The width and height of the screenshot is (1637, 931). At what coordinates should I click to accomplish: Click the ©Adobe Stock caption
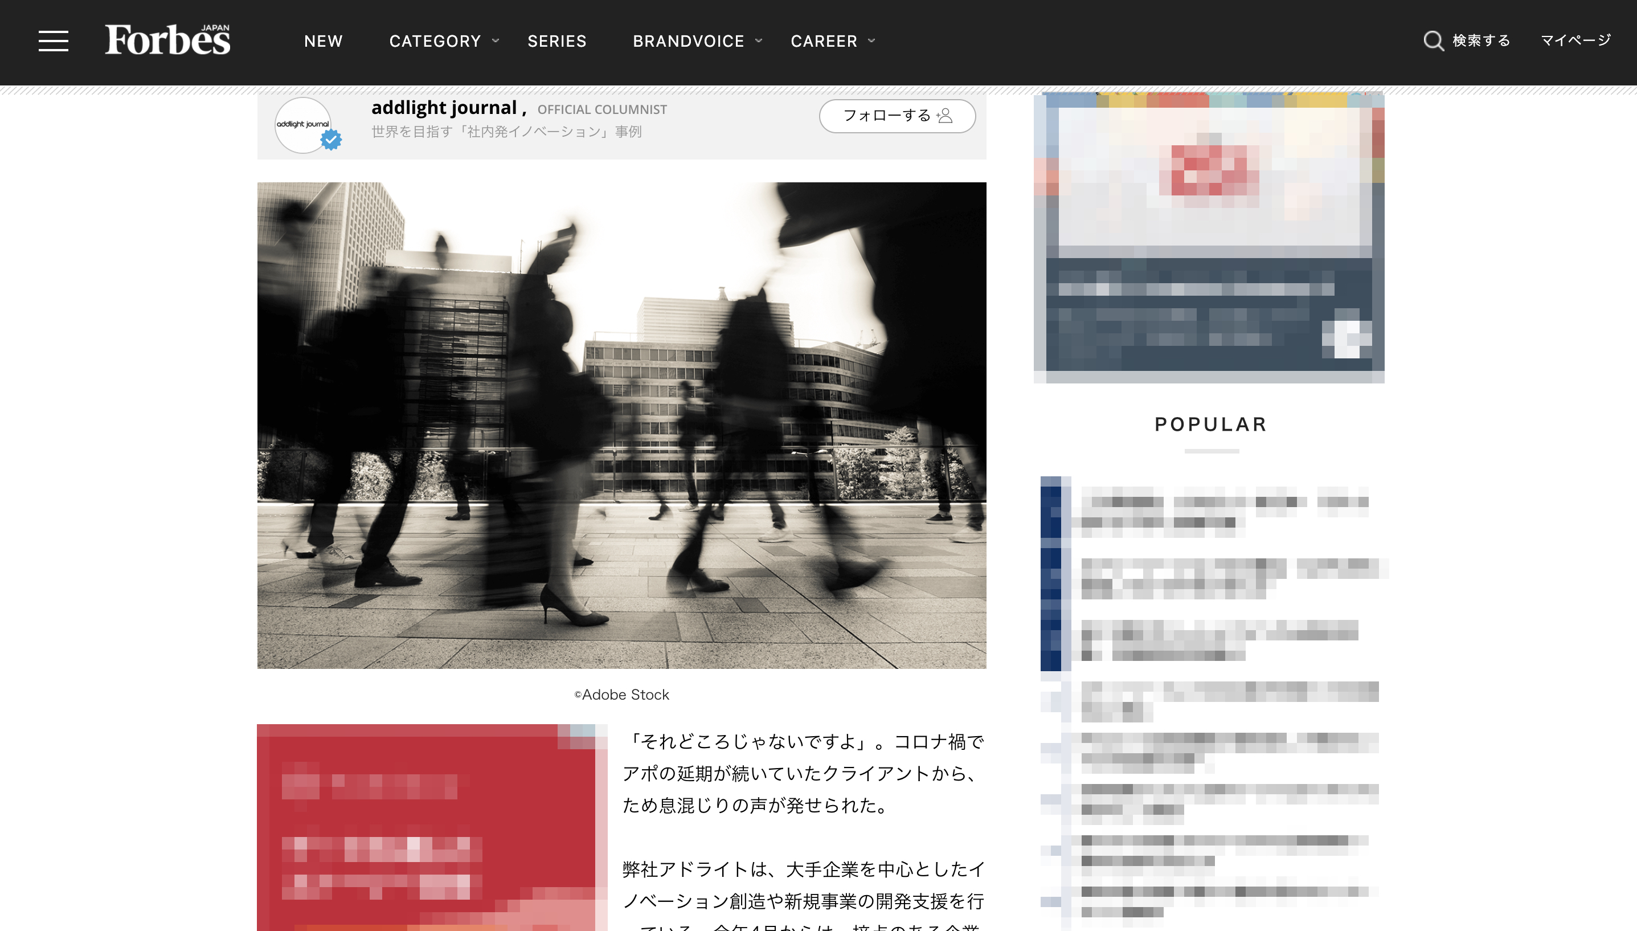click(621, 695)
